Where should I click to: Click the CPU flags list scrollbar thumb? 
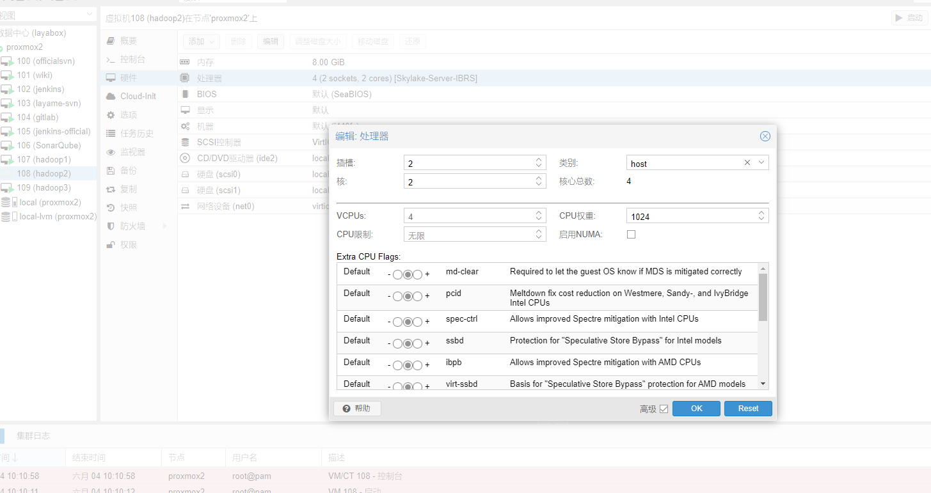pyautogui.click(x=763, y=297)
